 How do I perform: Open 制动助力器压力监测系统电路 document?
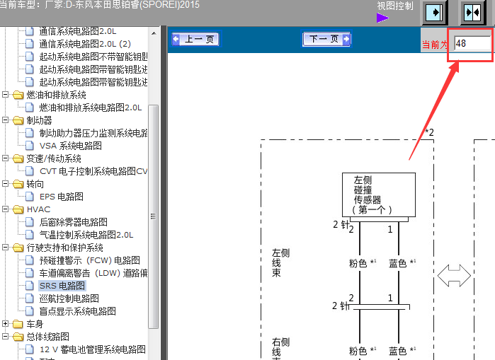[93, 133]
